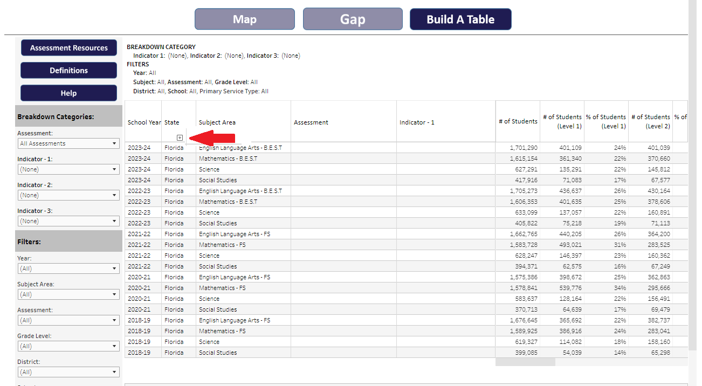Select the Subject Area column header

217,122
